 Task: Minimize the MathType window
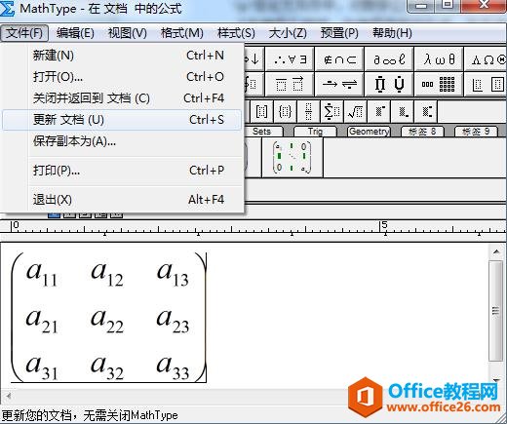tap(421, 6)
